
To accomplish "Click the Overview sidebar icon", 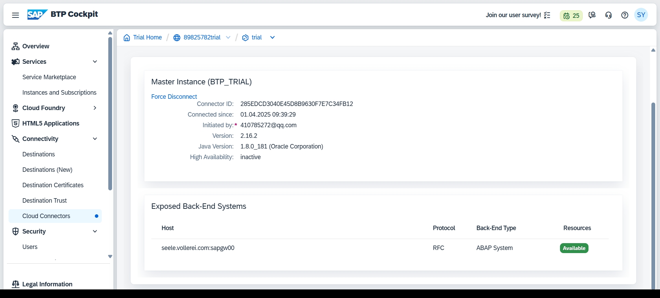I will click(x=15, y=46).
